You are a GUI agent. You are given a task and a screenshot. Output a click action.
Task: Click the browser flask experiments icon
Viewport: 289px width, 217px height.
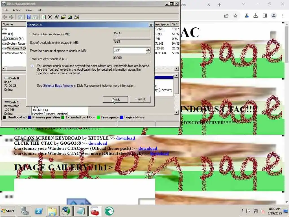point(246,16)
